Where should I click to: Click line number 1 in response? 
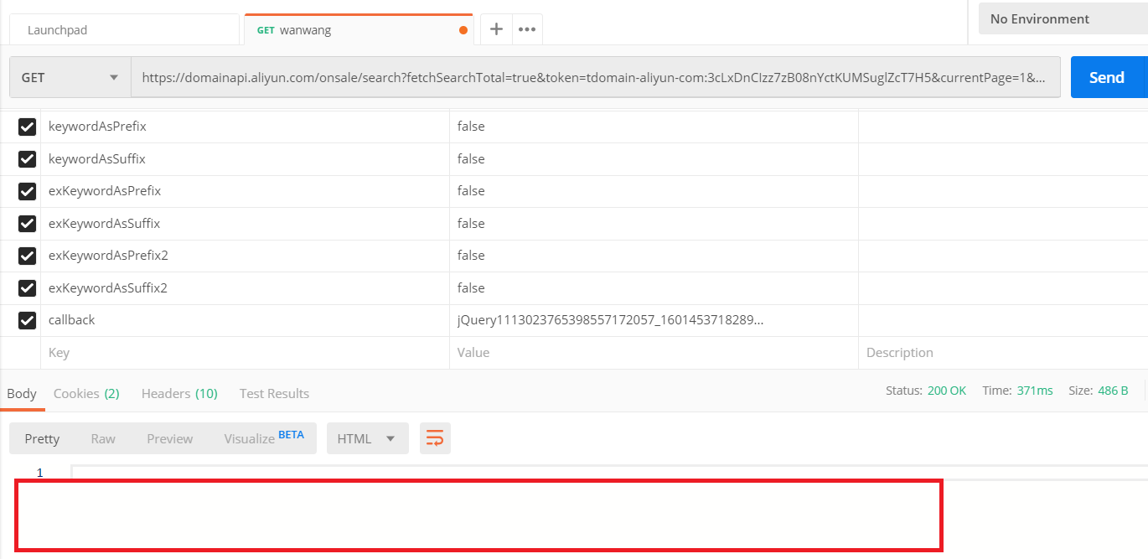pyautogui.click(x=39, y=473)
